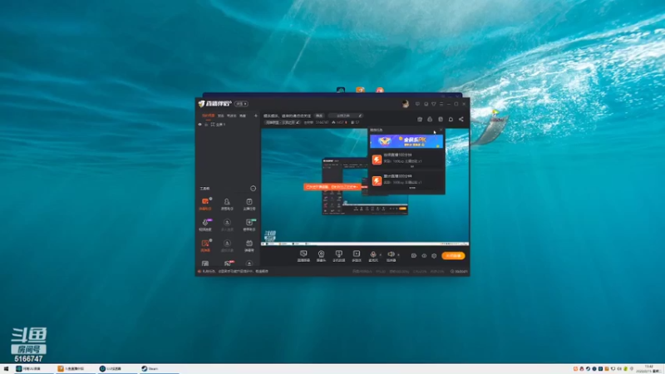Add a window capture source from the bottom toolbar
The height and width of the screenshot is (374, 665).
[x=338, y=256]
